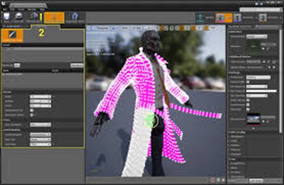This screenshot has width=284, height=185.
Task: Open the Profile Name dropdown
Action: (x=258, y=77)
